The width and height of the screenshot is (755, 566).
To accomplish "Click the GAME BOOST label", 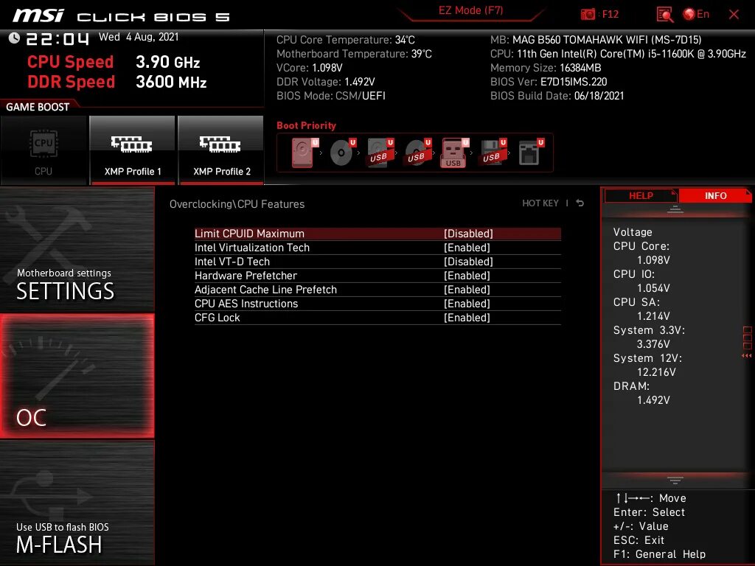I will coord(38,107).
